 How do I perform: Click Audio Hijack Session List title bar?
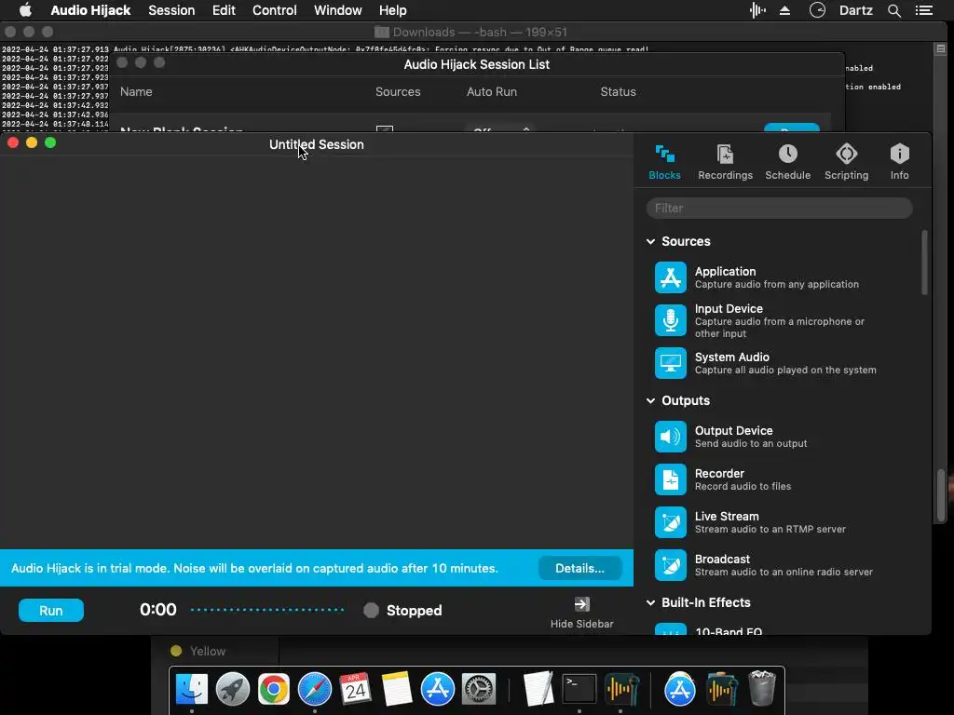[476, 64]
